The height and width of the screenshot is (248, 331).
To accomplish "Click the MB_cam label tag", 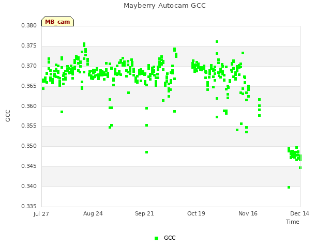I will 57,22.
